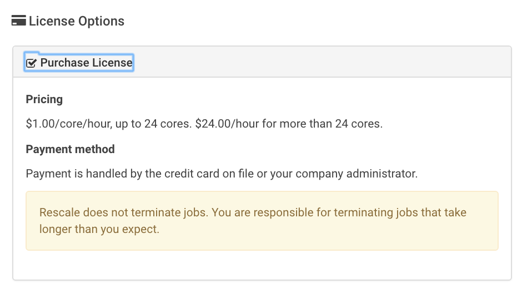Click the "longer than you expect" warning line
Viewport: 522px width, 284px height.
coord(99,229)
